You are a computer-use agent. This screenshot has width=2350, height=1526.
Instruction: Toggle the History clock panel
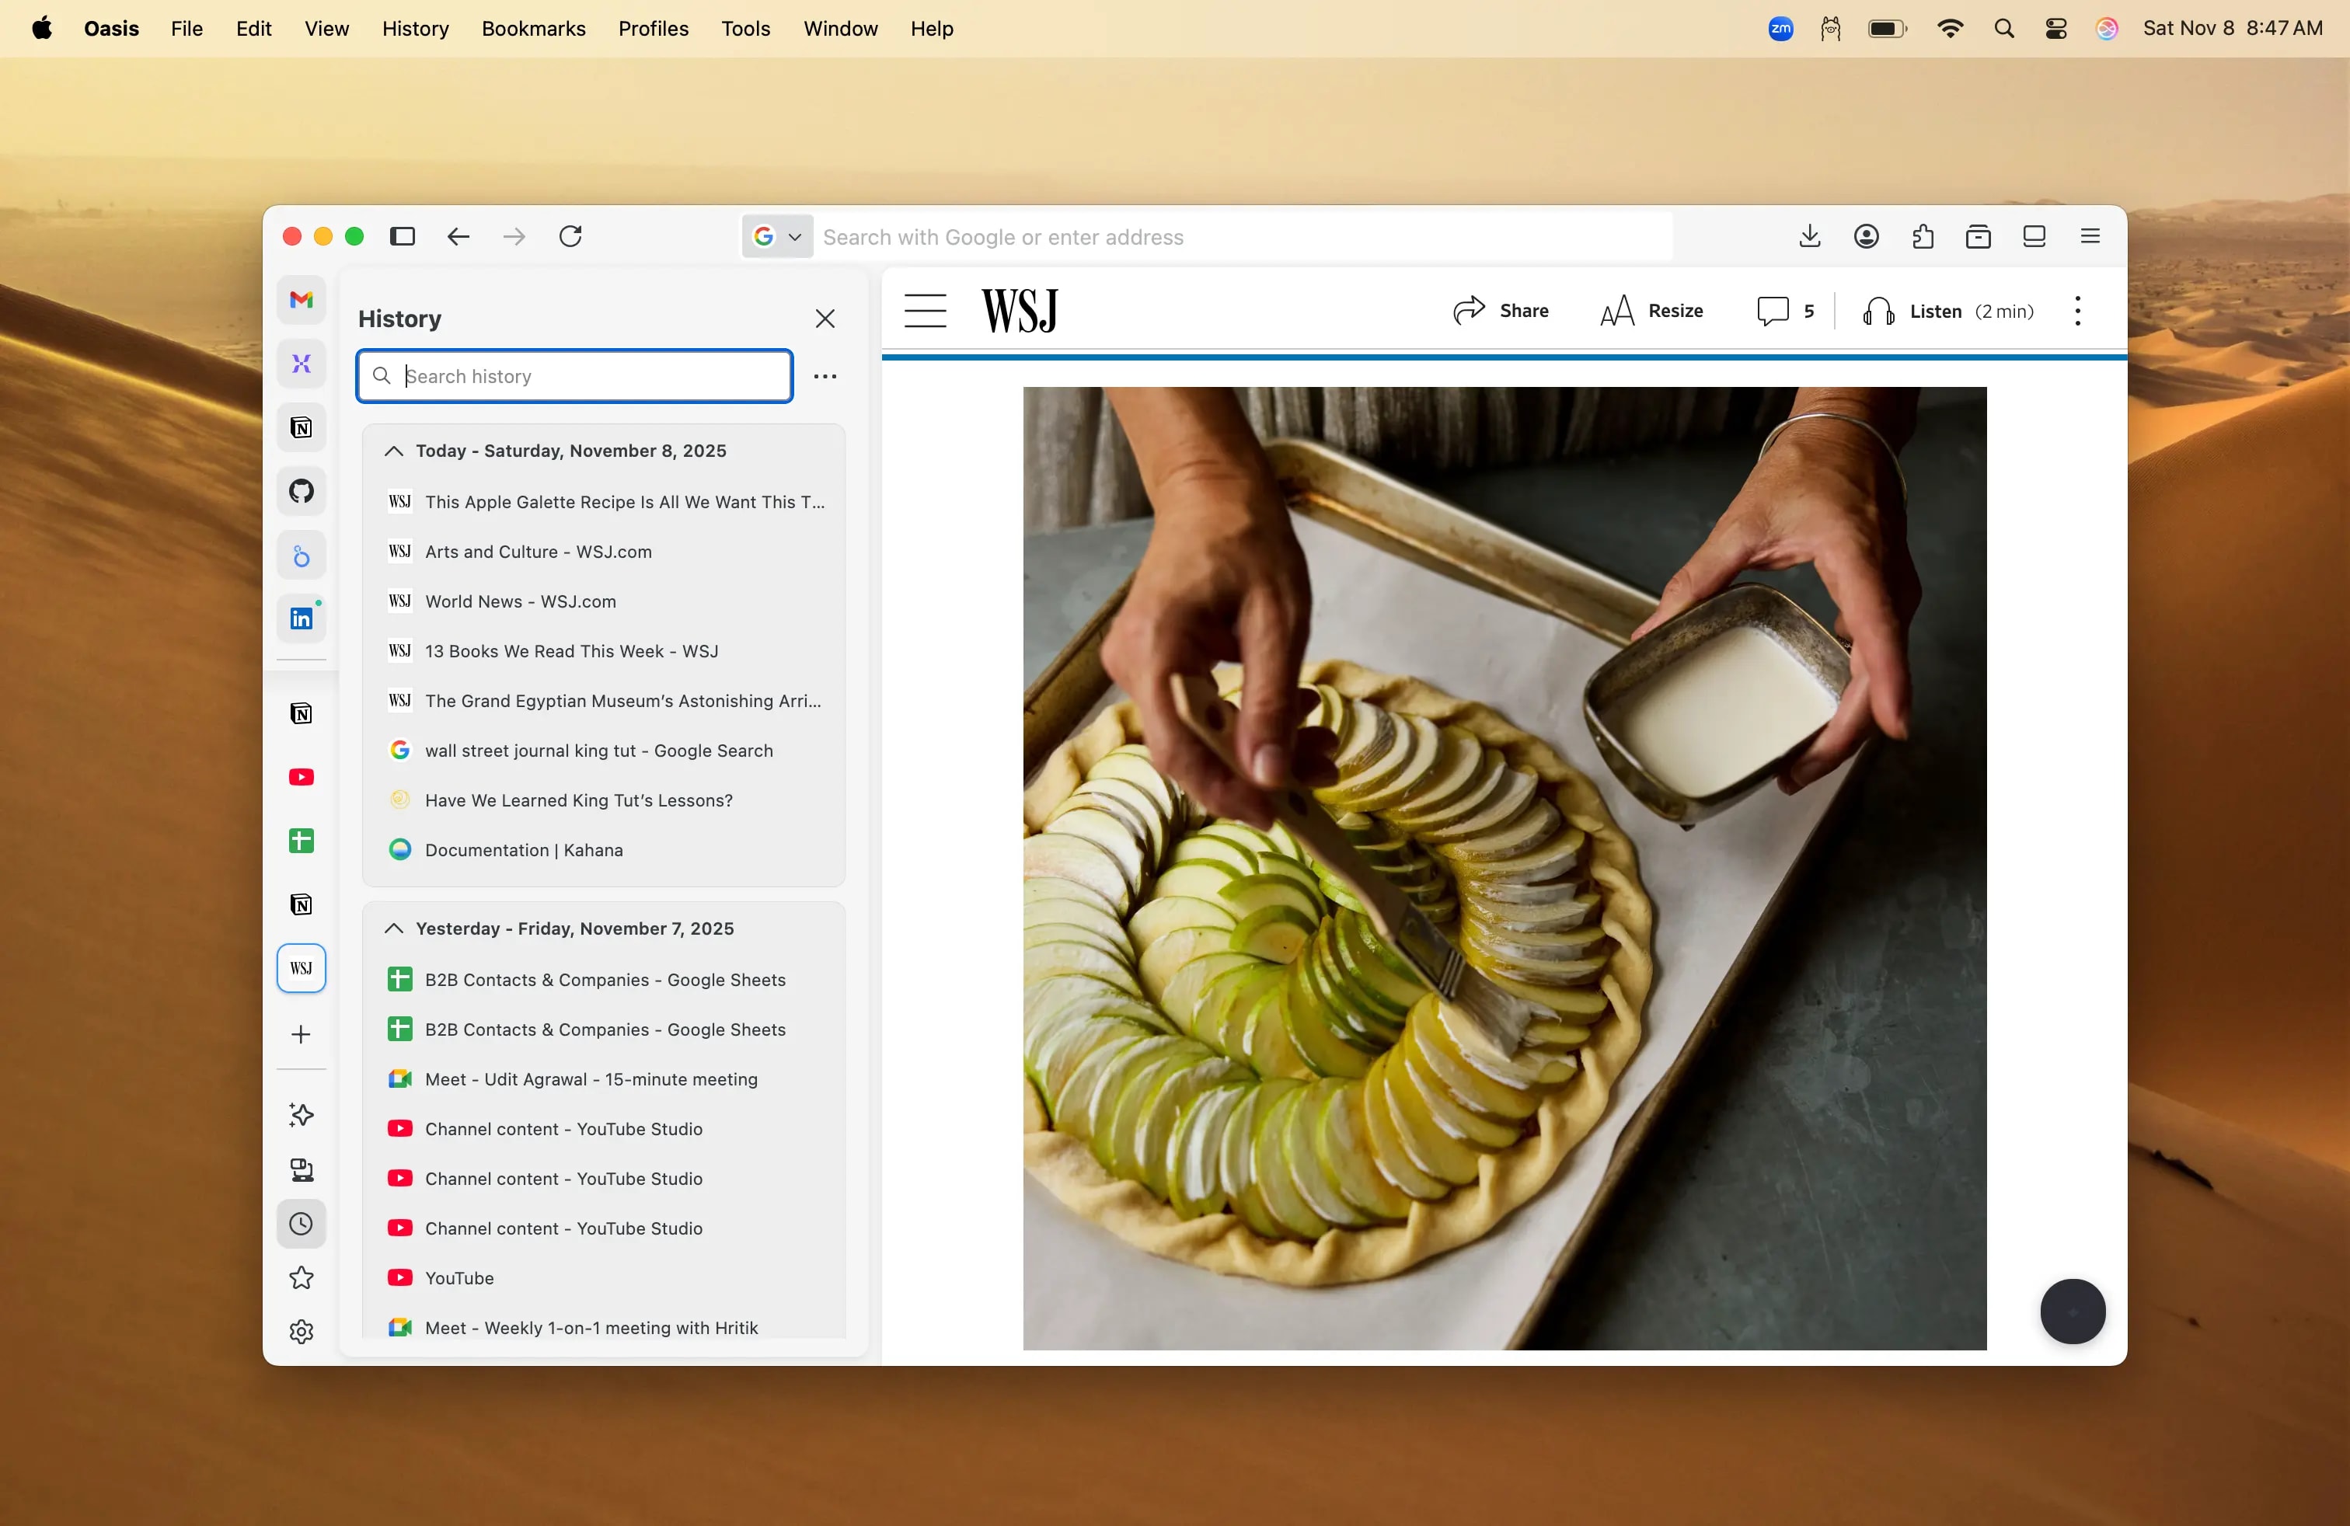(302, 1224)
